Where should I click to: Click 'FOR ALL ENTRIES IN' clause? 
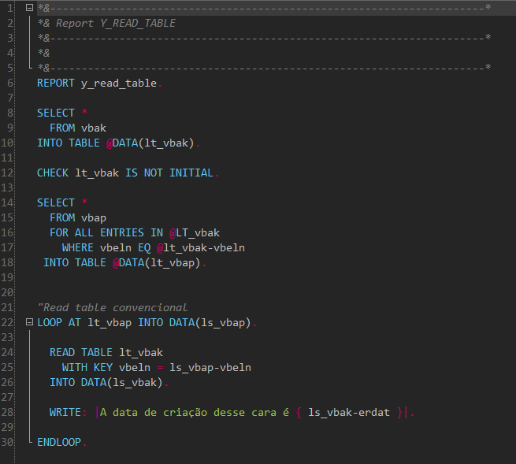click(x=106, y=232)
